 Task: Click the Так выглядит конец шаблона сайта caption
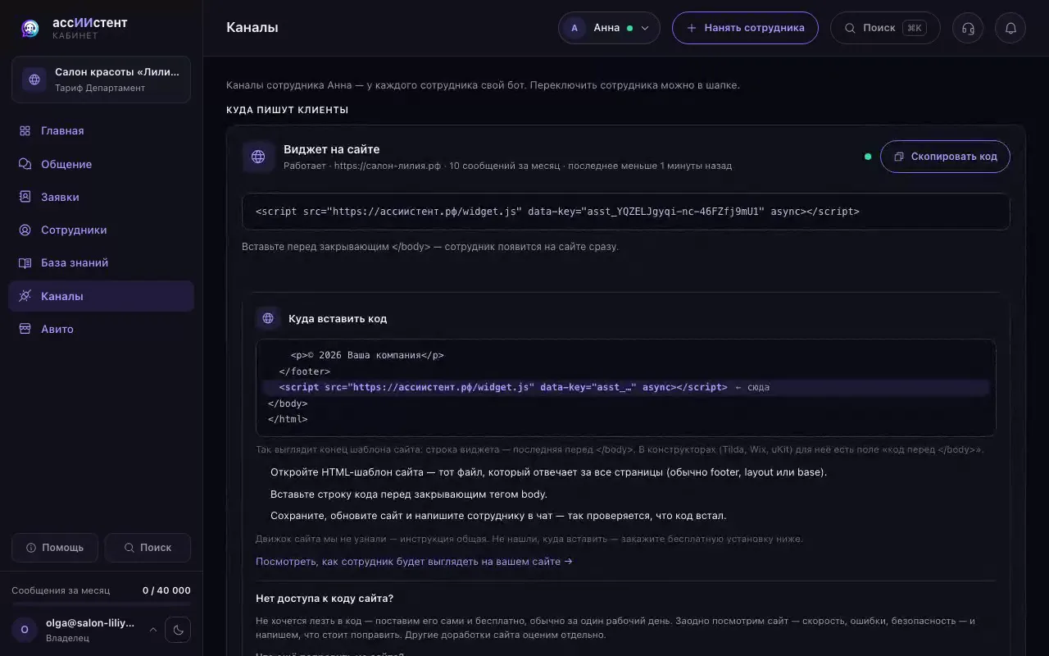(x=620, y=449)
